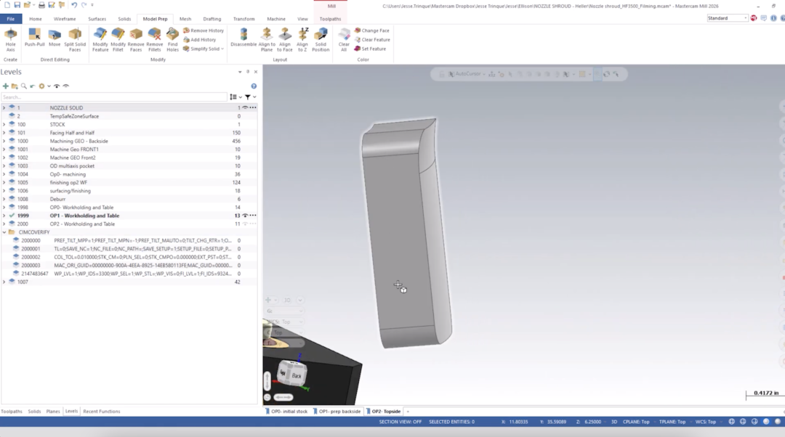The image size is (785, 437).
Task: Select the Disassemble layout tool
Action: [x=243, y=38]
